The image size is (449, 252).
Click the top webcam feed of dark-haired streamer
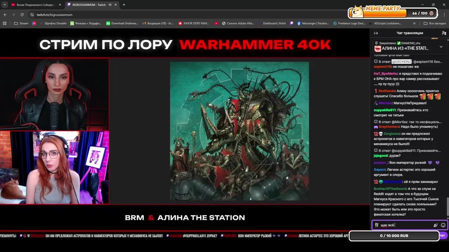coord(54,94)
